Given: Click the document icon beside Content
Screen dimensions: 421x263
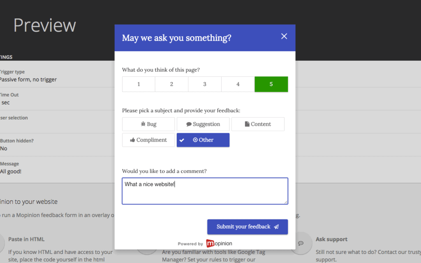Looking at the screenshot, I should (x=247, y=124).
